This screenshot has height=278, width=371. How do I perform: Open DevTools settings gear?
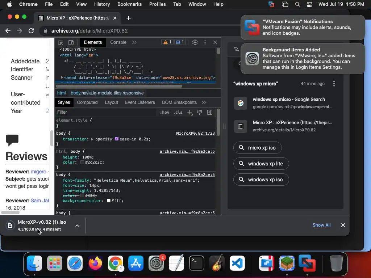(195, 42)
